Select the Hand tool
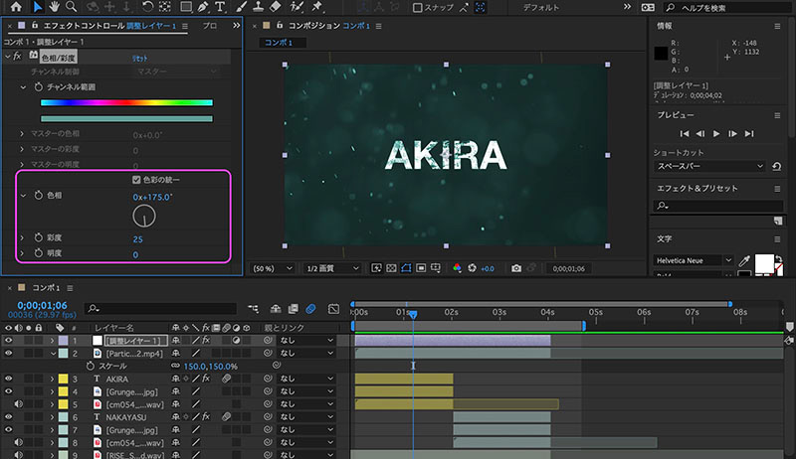Image resolution: width=796 pixels, height=459 pixels. 54,7
